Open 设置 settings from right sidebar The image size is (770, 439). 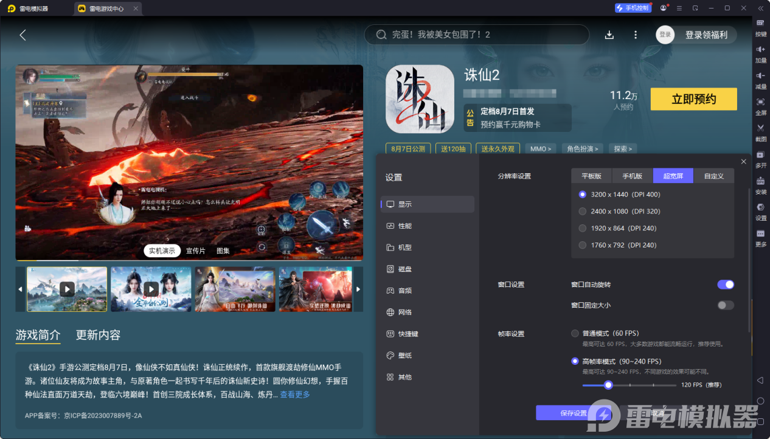click(760, 211)
